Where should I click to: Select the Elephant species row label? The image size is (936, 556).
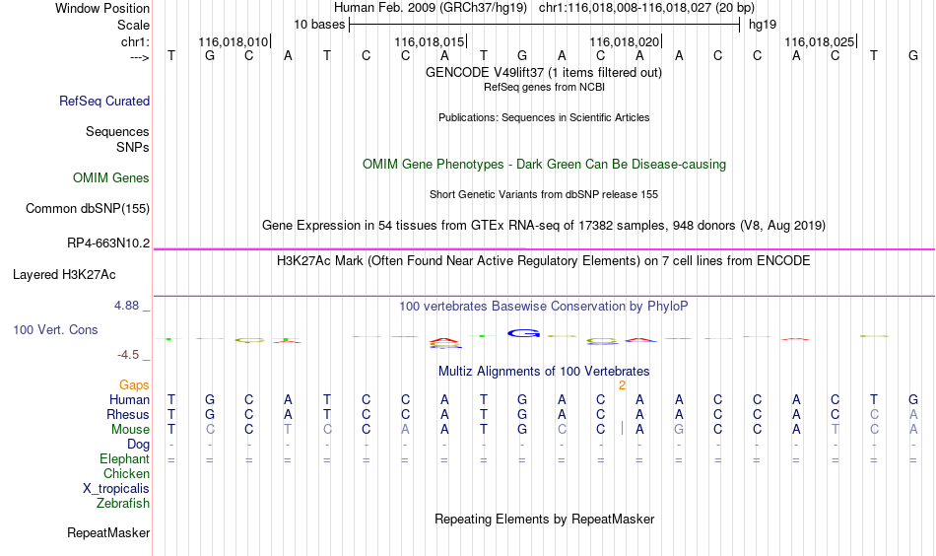[x=125, y=458]
